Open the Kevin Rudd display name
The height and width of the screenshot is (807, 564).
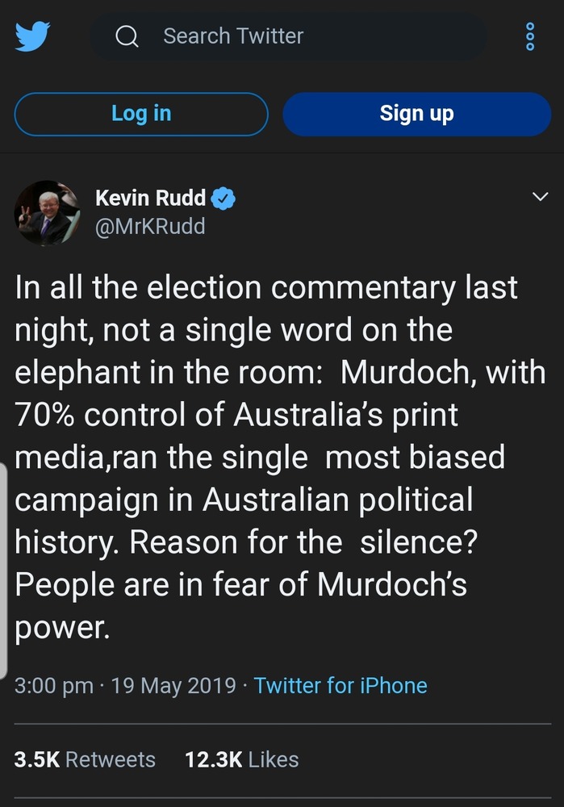coord(151,198)
